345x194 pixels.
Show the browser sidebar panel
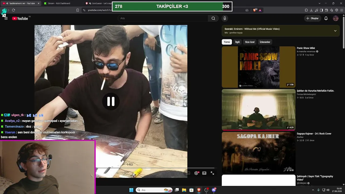coord(322,10)
